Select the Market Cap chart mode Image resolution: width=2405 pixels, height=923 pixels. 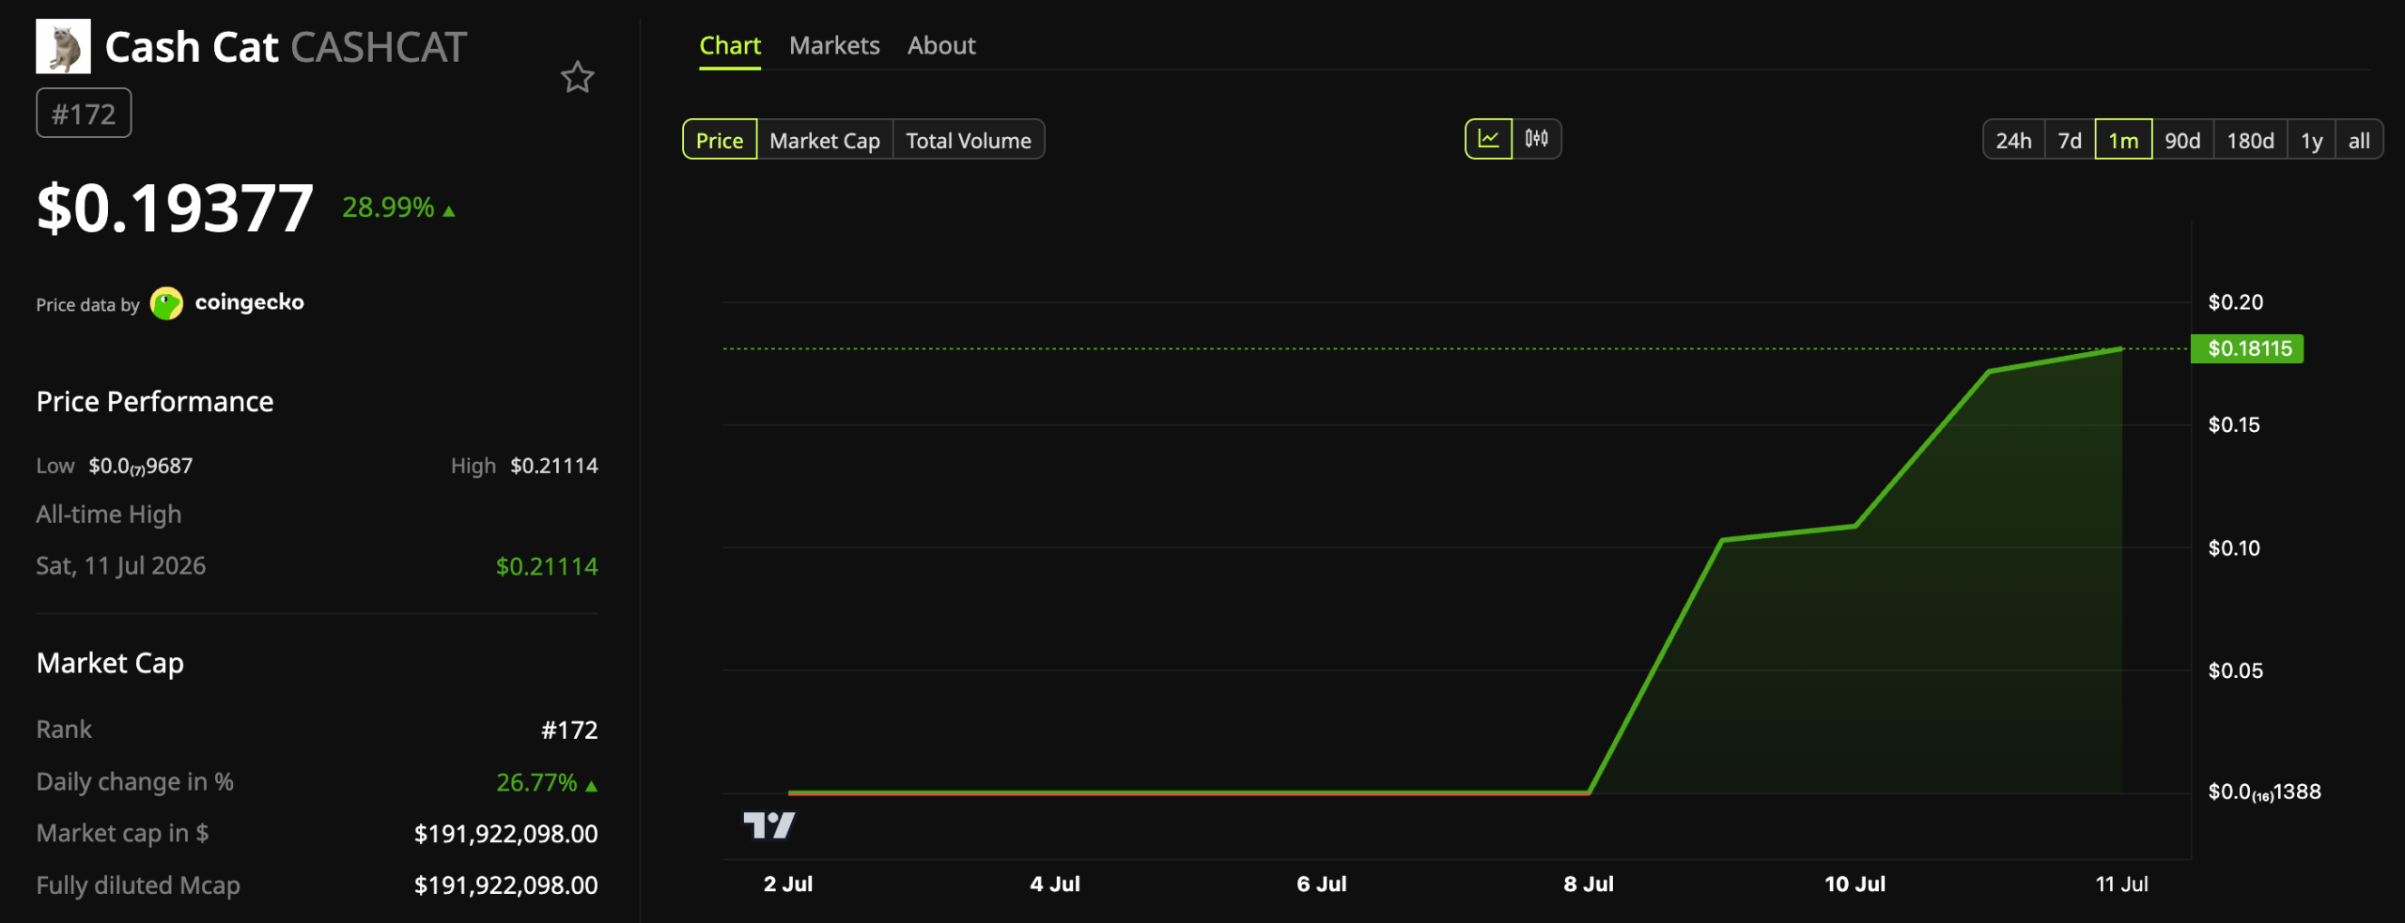click(x=825, y=140)
